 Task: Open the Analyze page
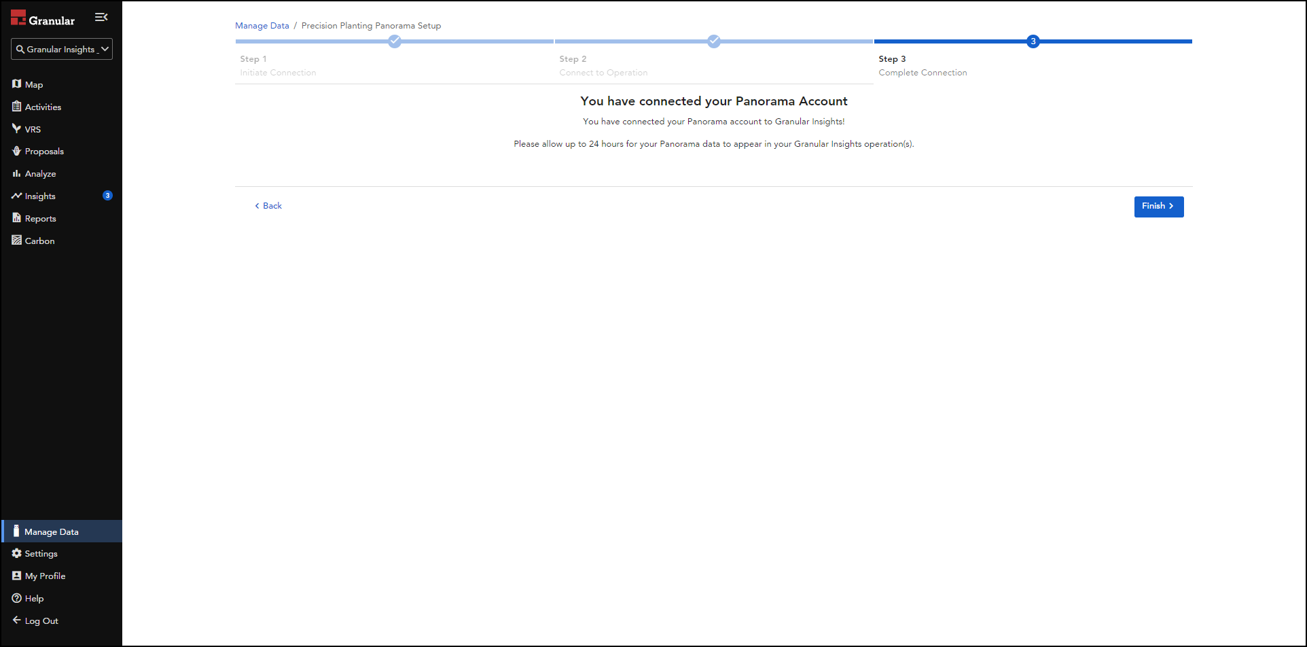tap(40, 174)
